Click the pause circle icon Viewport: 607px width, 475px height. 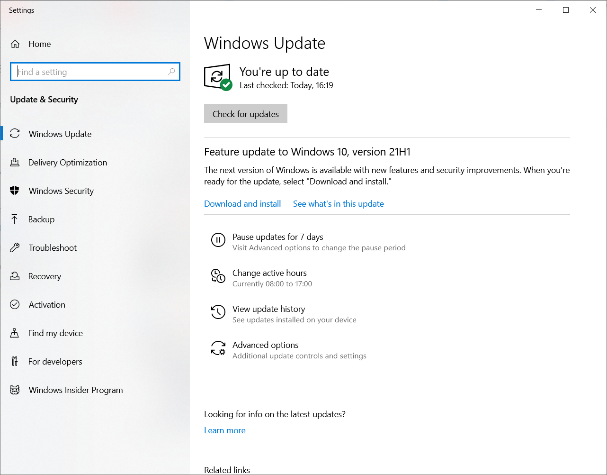click(218, 240)
